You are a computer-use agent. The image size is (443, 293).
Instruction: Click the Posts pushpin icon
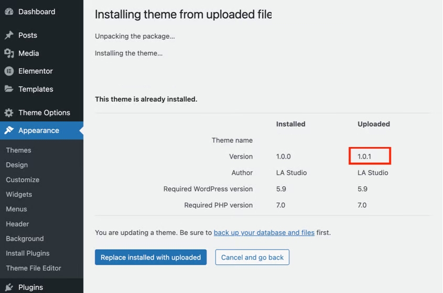click(9, 35)
